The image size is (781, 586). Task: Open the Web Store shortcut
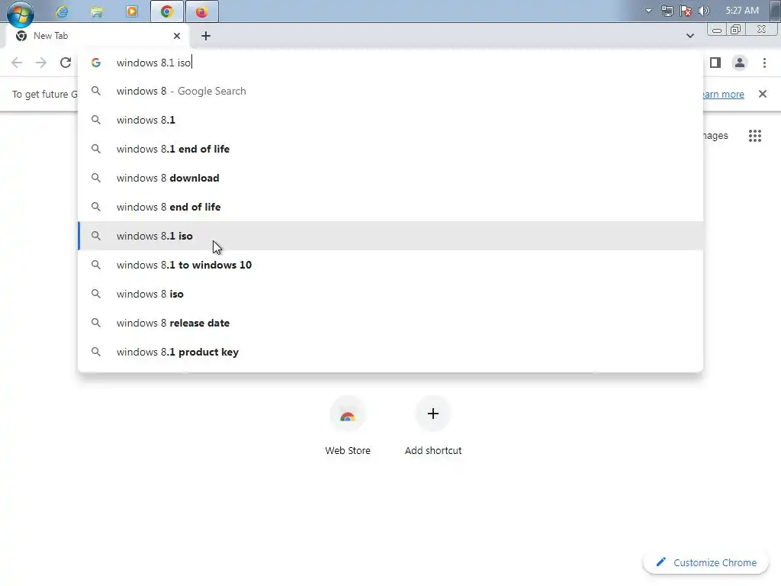[348, 426]
